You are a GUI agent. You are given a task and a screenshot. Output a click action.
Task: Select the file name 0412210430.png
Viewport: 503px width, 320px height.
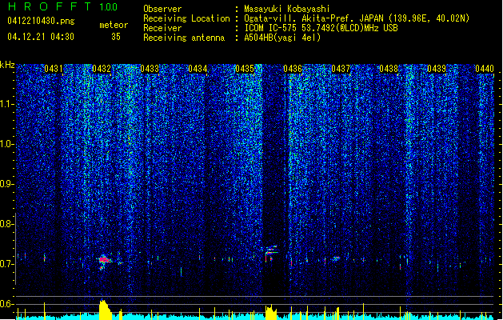(41, 21)
